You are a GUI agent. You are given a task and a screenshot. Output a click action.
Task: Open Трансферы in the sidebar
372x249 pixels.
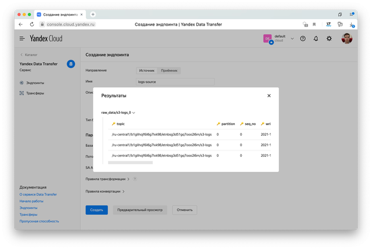(35, 93)
